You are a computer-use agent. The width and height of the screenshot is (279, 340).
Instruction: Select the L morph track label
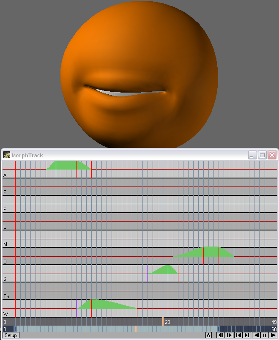coord(5,227)
